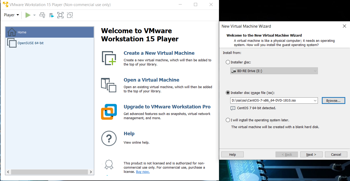
Task: Select OpenSUSE 64-bit virtual machine
Action: 50,43
